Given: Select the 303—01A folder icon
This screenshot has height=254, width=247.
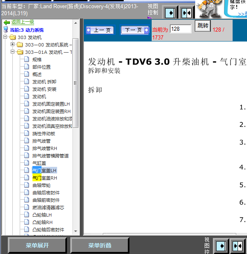Looking at the screenshot, I should [x=20, y=52].
